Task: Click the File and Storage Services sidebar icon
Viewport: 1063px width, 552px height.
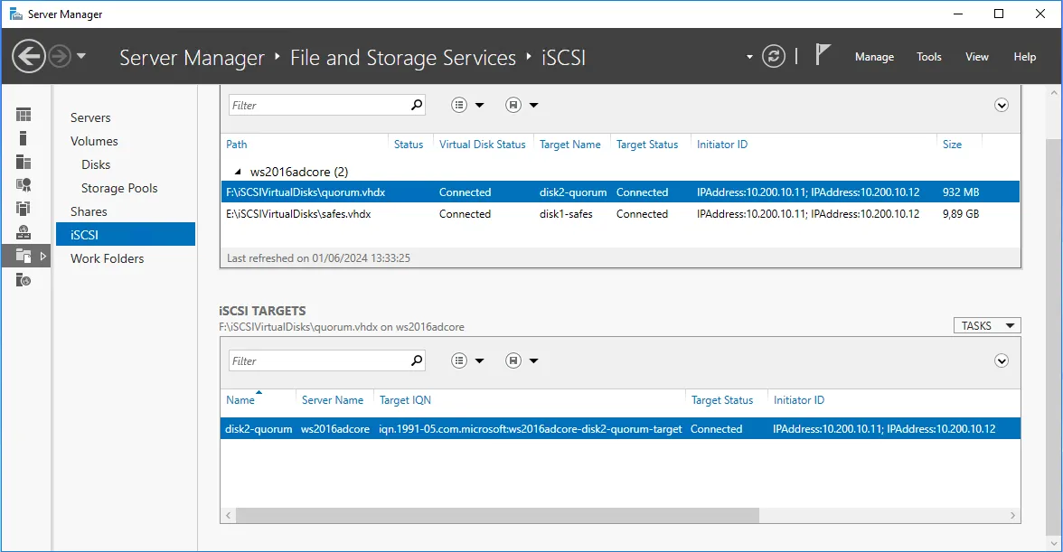Action: click(x=24, y=257)
